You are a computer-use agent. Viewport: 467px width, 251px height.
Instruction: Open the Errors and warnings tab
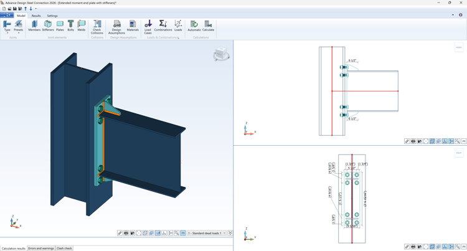point(41,249)
